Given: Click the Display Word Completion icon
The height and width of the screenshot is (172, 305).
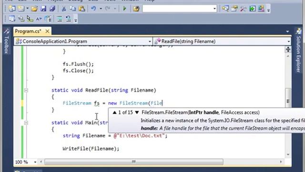Looking at the screenshot, I should [x=39, y=19].
